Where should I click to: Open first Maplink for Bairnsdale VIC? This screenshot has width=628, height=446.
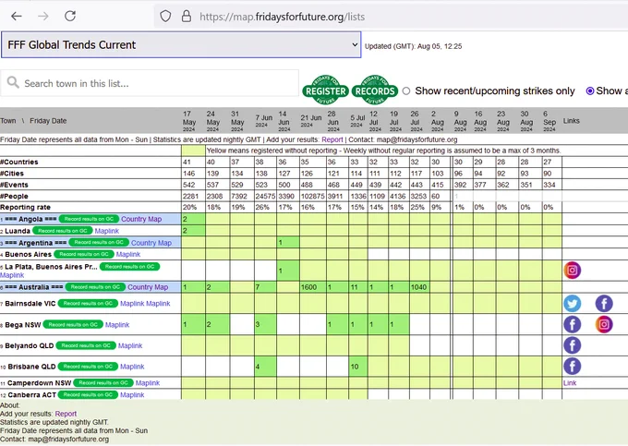(132, 304)
